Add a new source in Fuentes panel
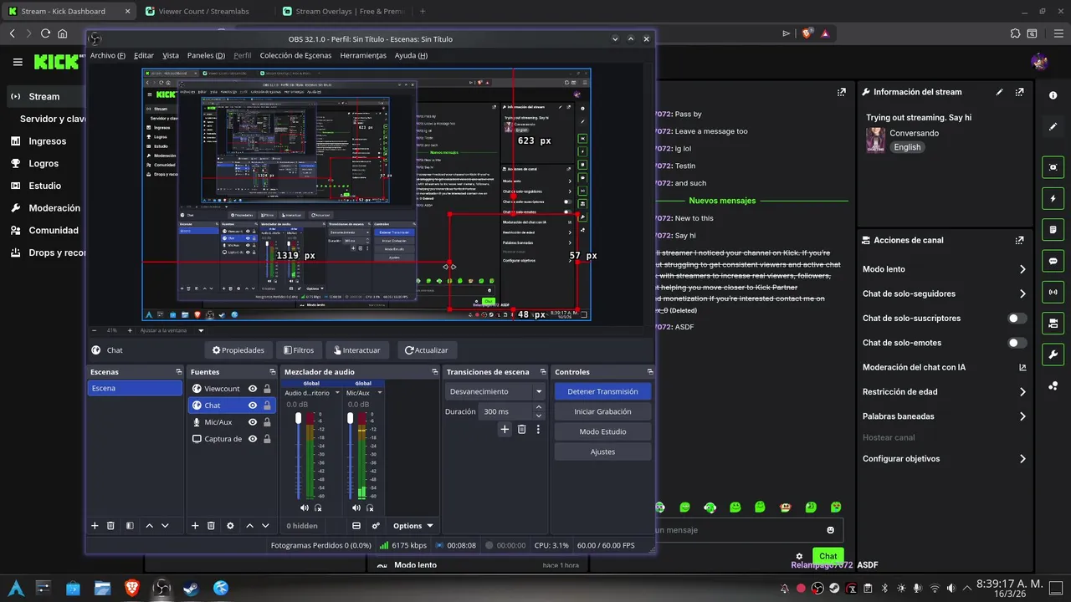The image size is (1071, 602). (x=195, y=526)
